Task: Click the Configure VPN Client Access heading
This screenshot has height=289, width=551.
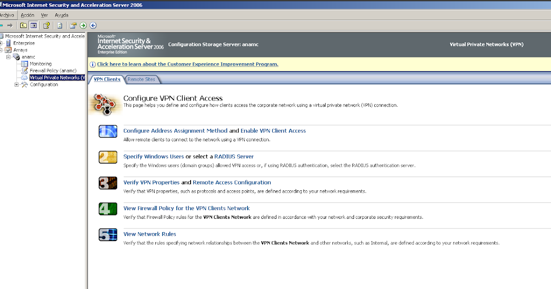Action: click(173, 98)
